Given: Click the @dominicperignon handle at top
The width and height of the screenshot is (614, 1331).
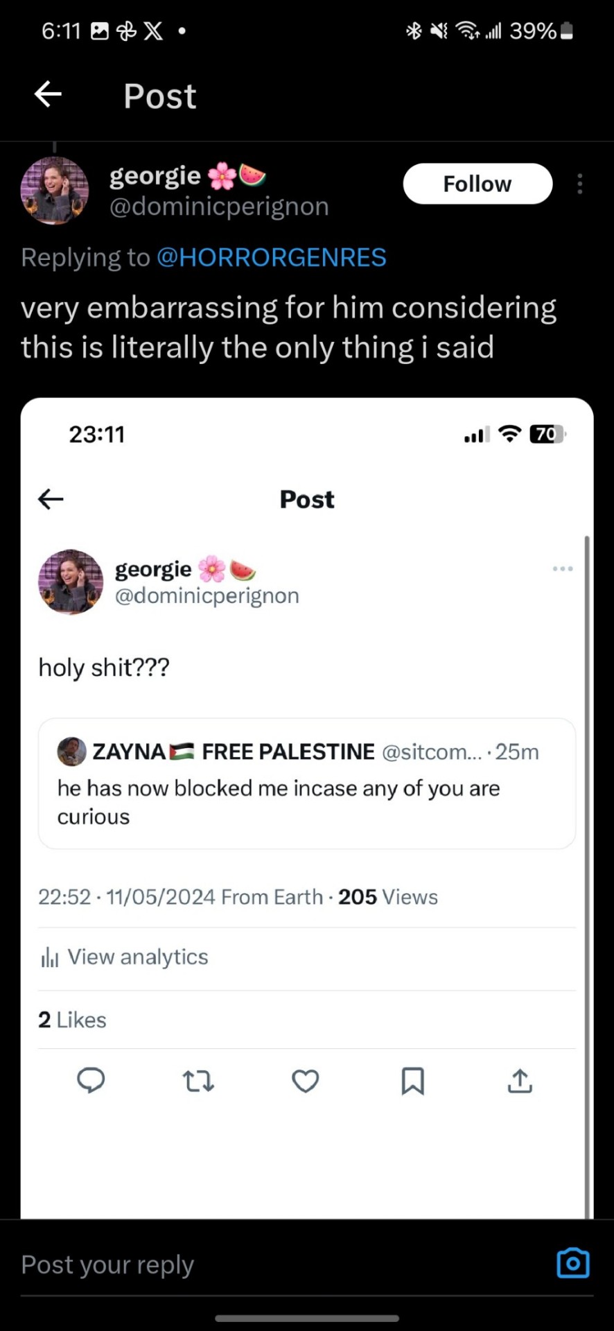Looking at the screenshot, I should (219, 207).
